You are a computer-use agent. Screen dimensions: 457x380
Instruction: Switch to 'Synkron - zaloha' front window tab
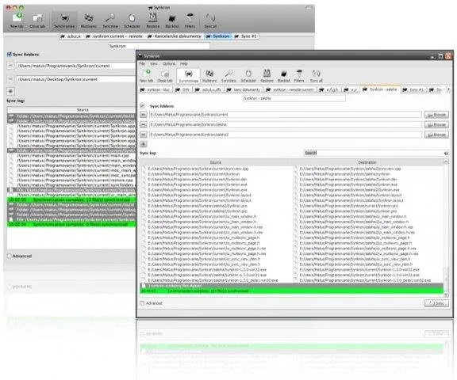380,89
